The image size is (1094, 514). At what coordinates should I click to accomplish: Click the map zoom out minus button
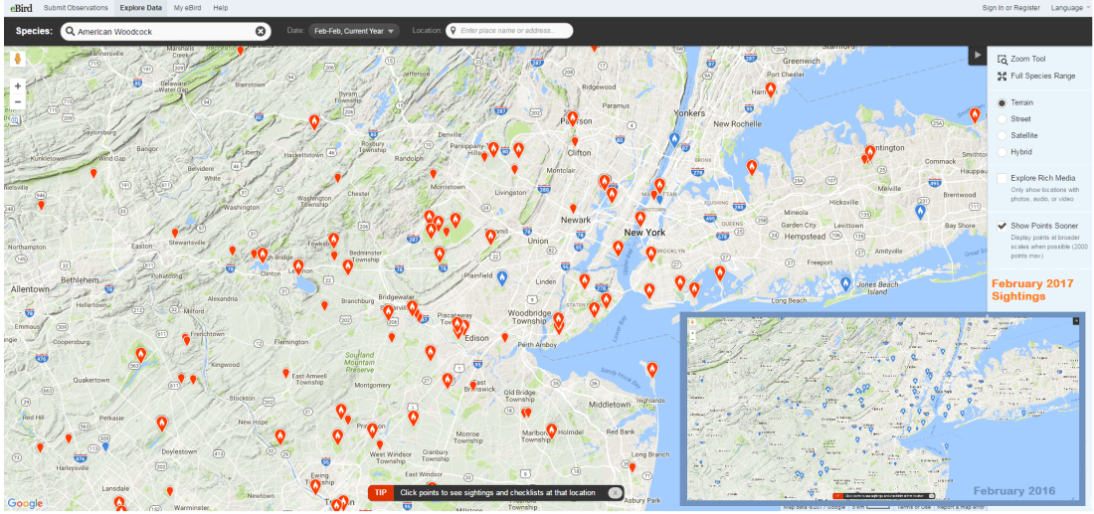18,101
